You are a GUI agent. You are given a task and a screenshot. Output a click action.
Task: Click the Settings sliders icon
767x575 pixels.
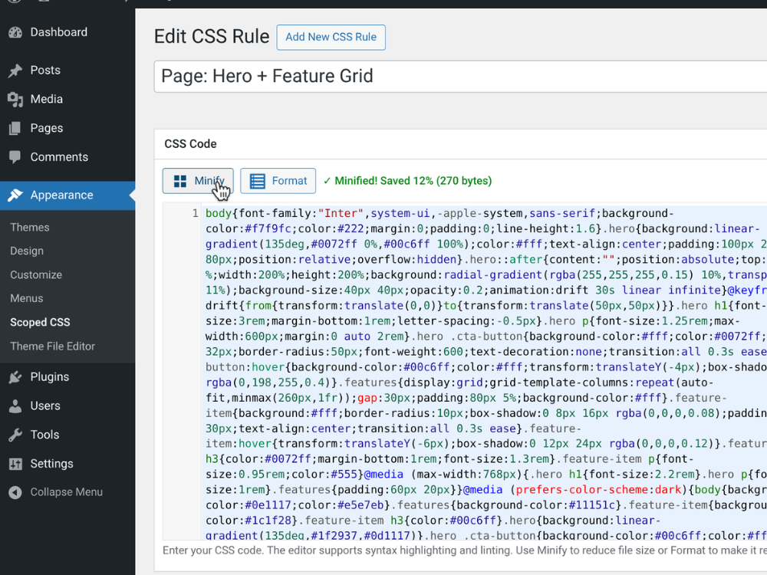15,464
